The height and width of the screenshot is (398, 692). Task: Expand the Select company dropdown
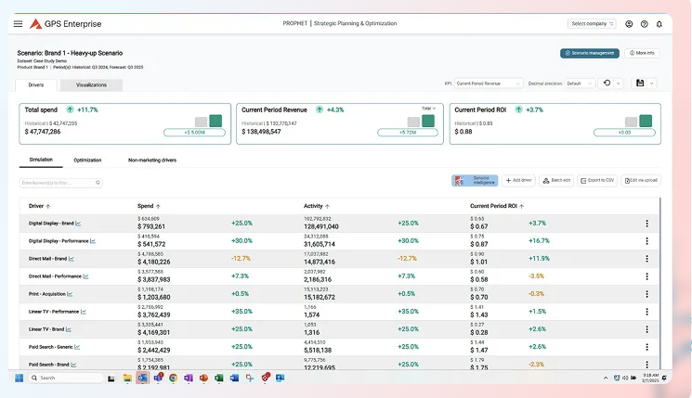click(592, 23)
